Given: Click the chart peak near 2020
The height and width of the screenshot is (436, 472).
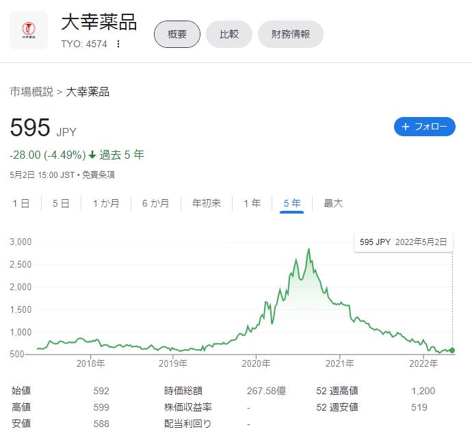Looking at the screenshot, I should coord(309,250).
